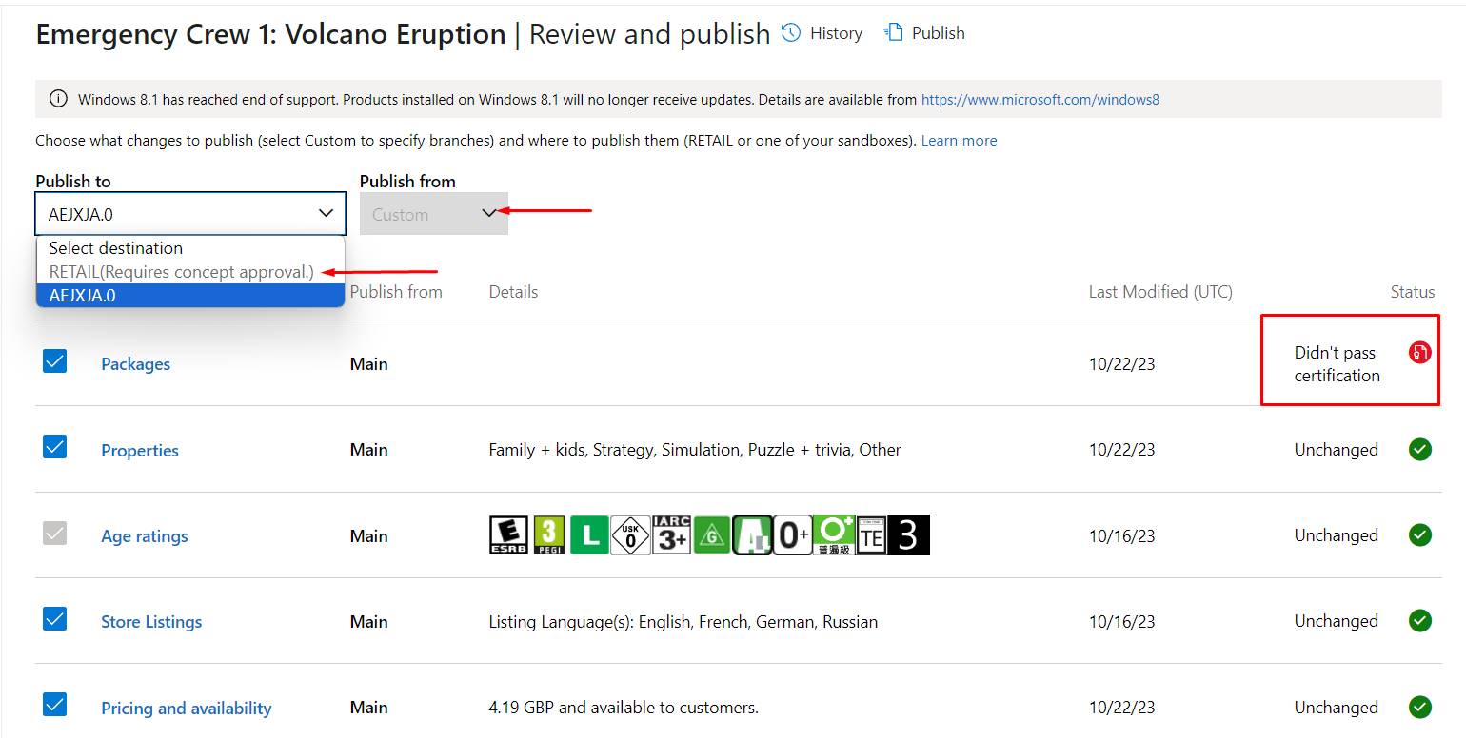Open the Properties link

point(140,451)
